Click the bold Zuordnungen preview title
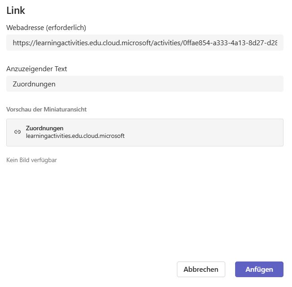The width and height of the screenshot is (292, 287). pyautogui.click(x=45, y=129)
